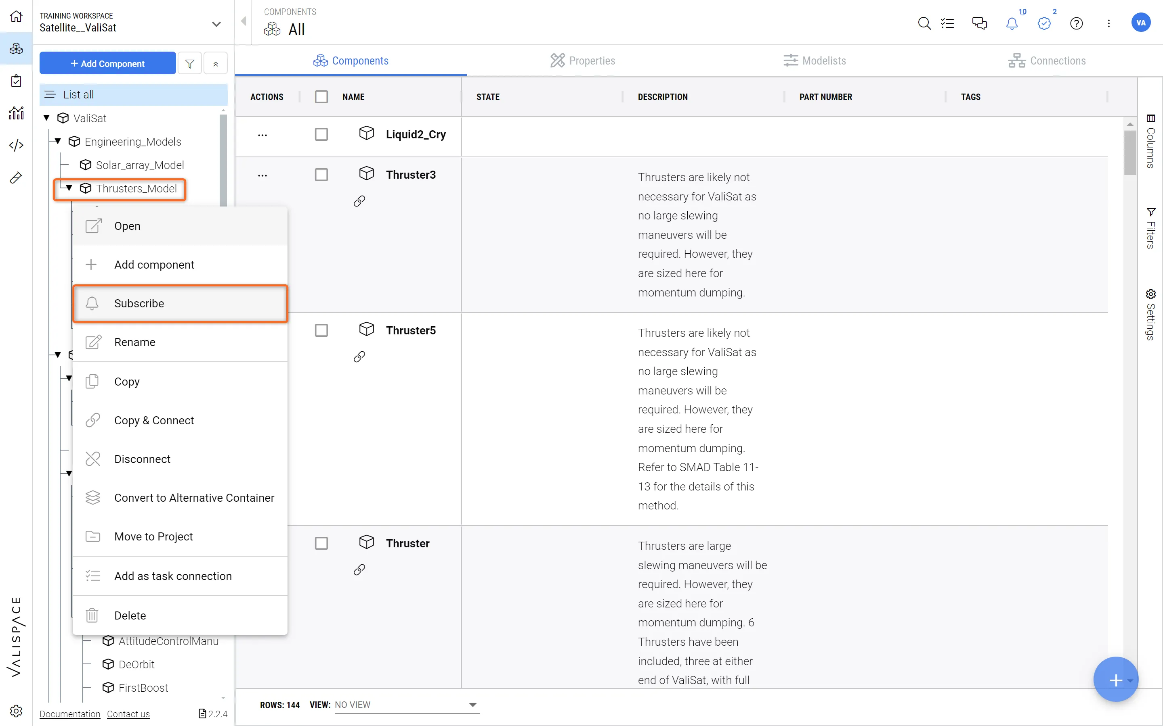Check the Thruster3 row checkbox
This screenshot has width=1163, height=726.
click(321, 174)
